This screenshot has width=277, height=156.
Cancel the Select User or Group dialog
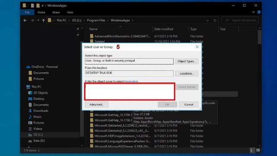click(189, 104)
